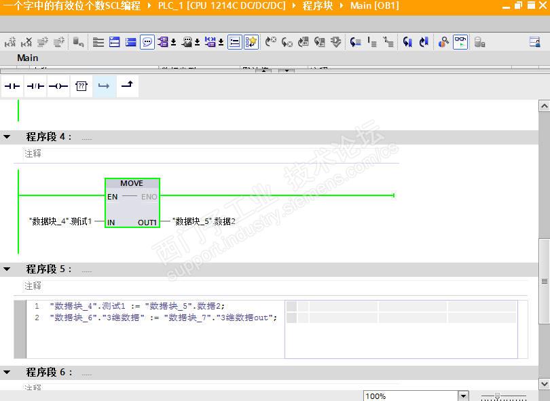Open dropdown next to operands tag icon

tap(173, 43)
